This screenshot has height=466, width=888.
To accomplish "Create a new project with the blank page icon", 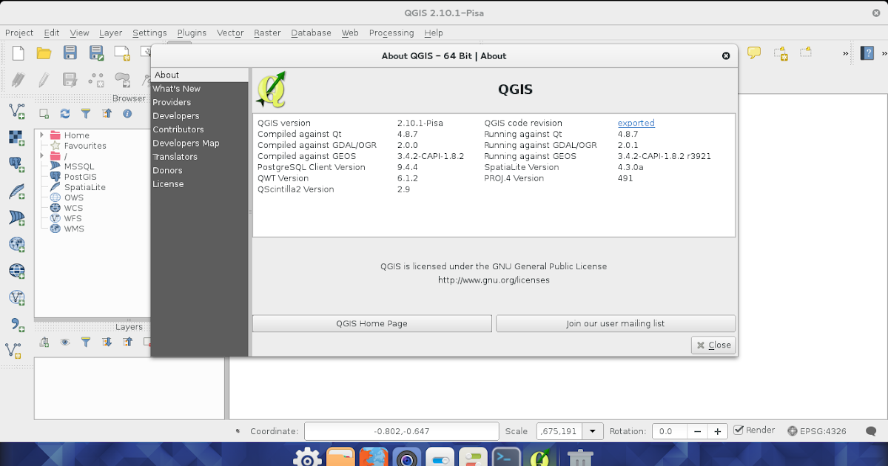I will point(18,53).
